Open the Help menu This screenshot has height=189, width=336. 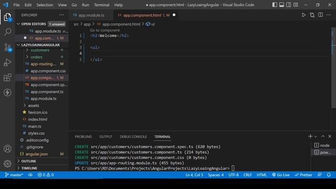coord(118,5)
